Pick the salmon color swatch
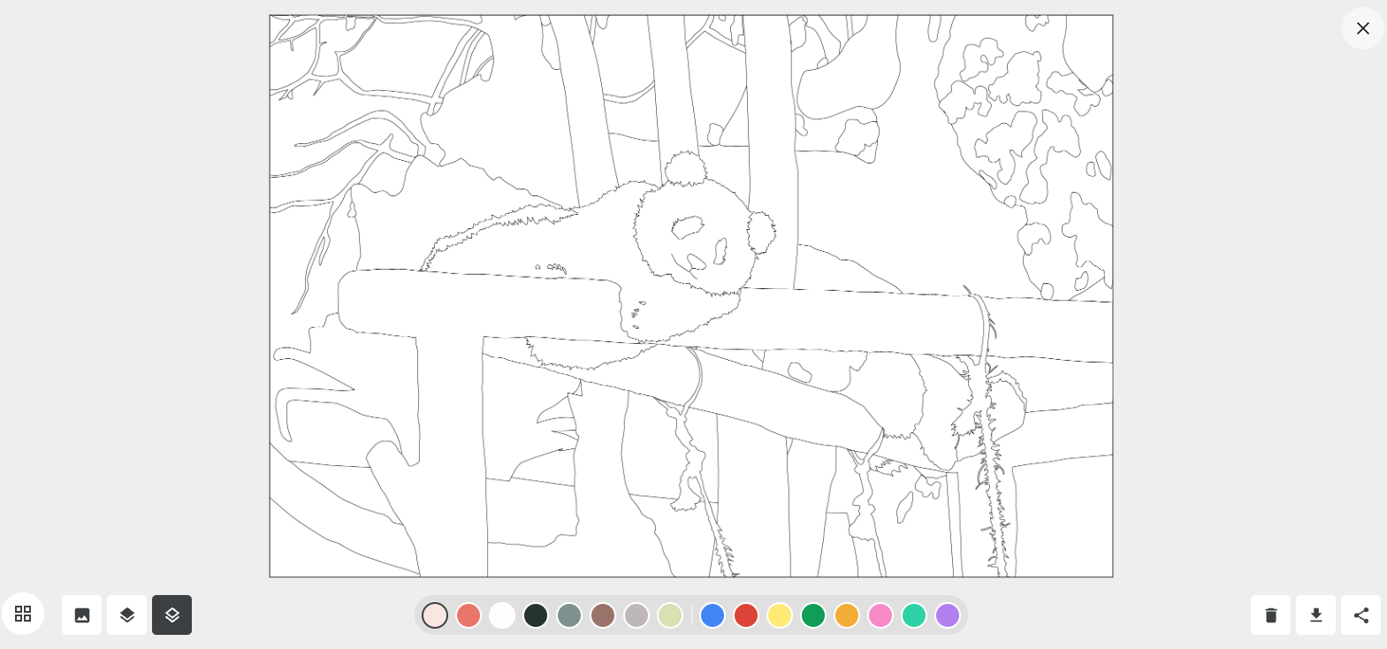This screenshot has width=1387, height=649. [469, 615]
